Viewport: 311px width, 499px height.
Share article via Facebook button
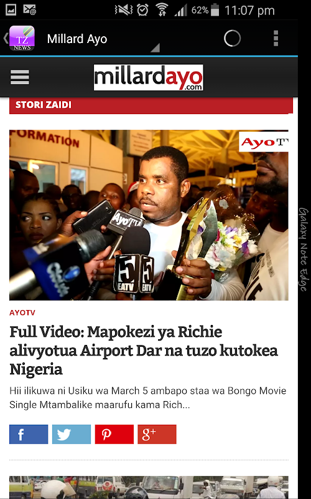click(29, 434)
